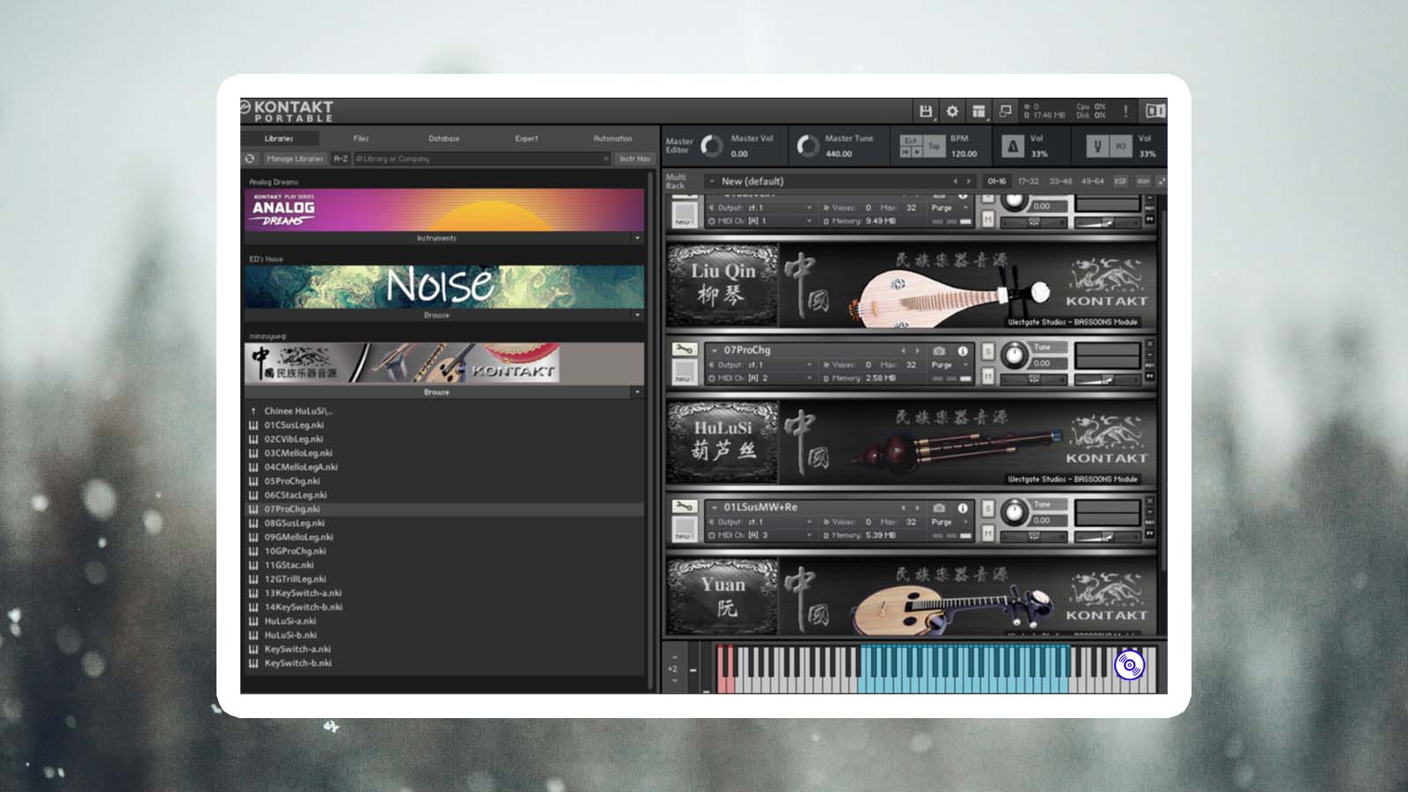Open minzuyueqi Browse dropdown arrow

[637, 392]
